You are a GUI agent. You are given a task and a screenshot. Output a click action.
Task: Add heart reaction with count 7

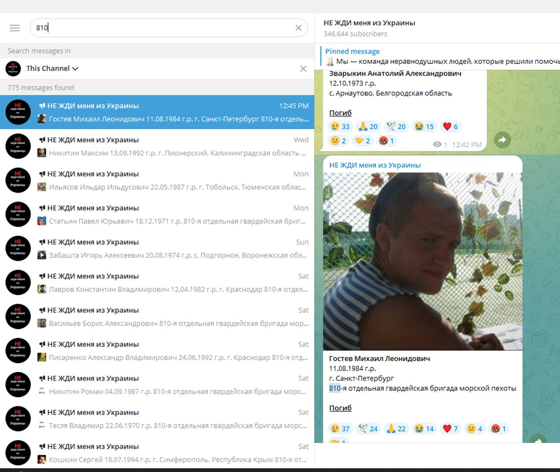pyautogui.click(x=451, y=428)
